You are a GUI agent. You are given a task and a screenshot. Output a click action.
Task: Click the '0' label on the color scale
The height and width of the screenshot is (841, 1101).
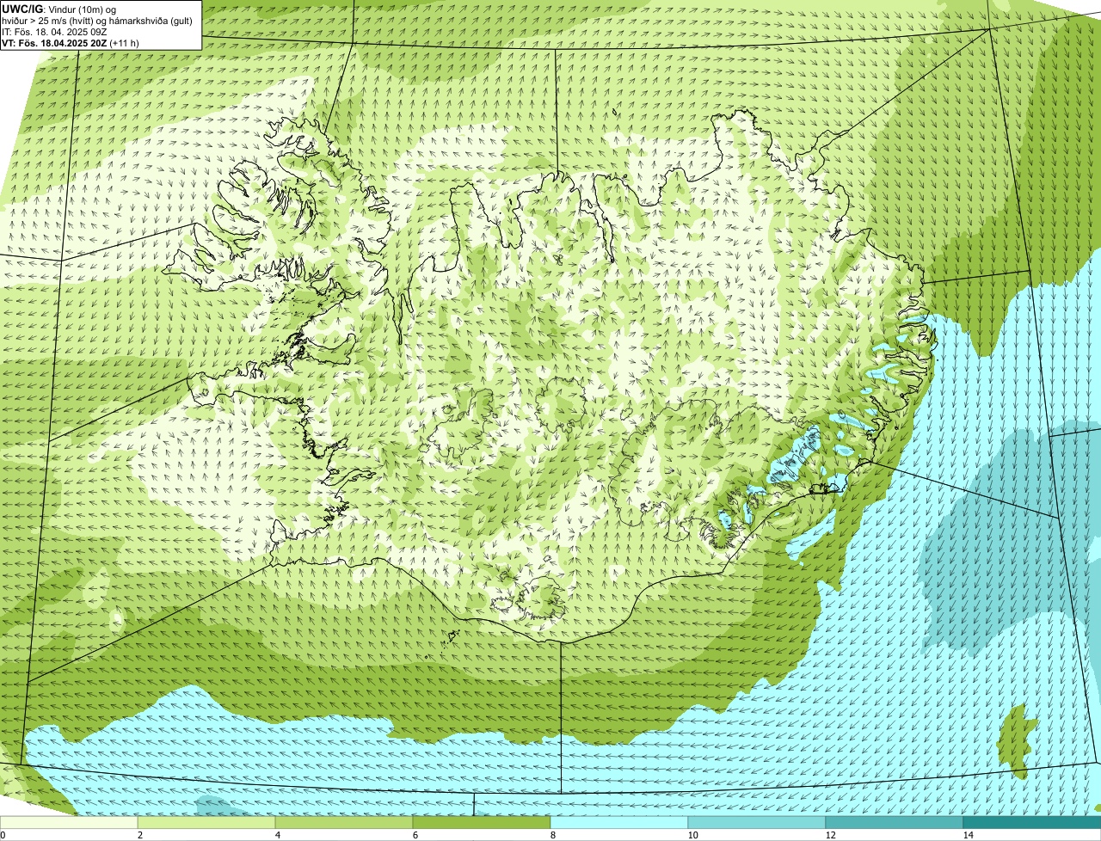[x=3, y=835]
